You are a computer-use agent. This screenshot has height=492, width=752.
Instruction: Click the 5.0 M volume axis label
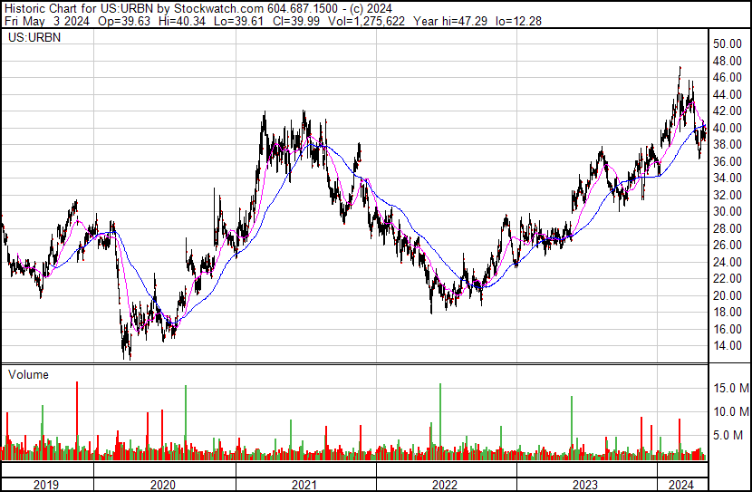pyautogui.click(x=728, y=435)
